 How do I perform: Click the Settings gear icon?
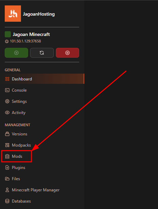tap(7, 101)
